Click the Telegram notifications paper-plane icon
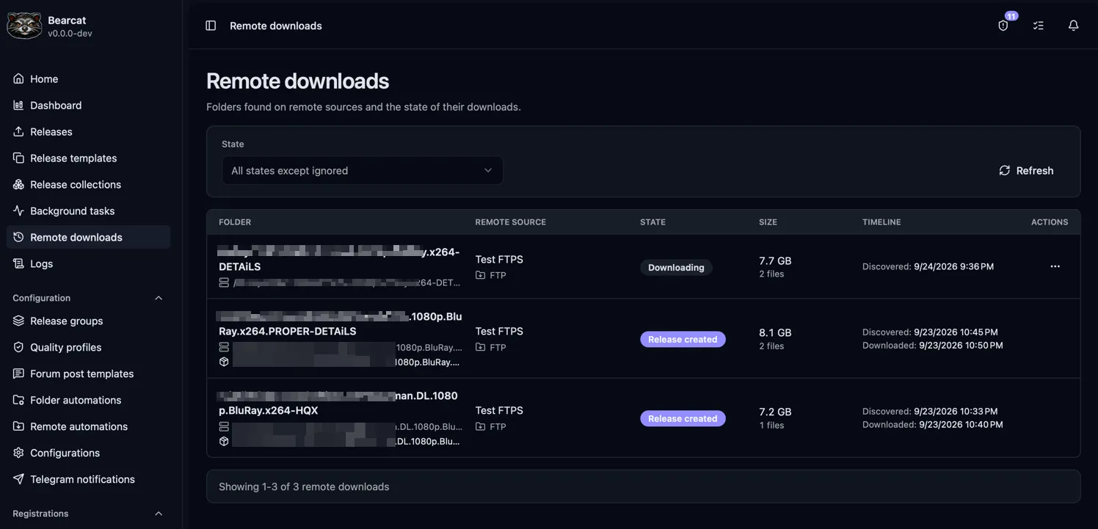This screenshot has width=1098, height=529. 19,479
